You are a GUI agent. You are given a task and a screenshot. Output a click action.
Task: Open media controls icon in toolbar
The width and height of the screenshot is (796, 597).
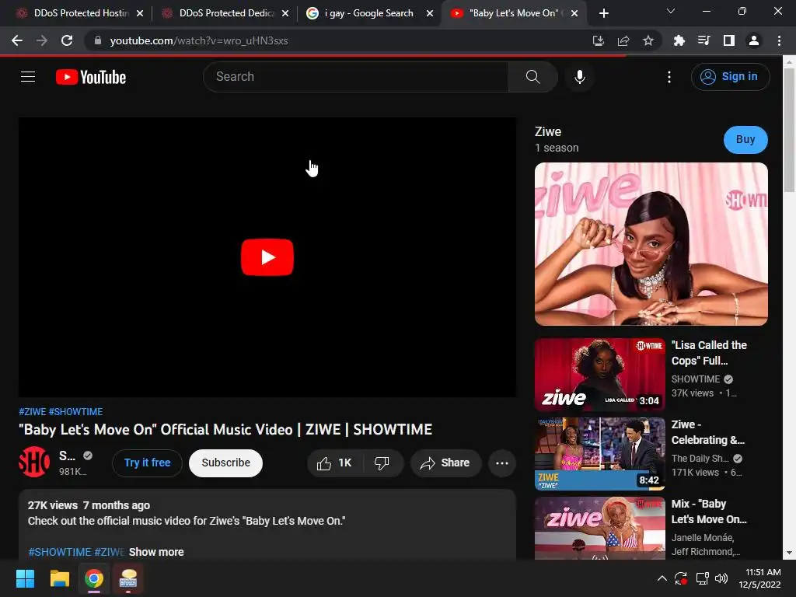(x=703, y=40)
